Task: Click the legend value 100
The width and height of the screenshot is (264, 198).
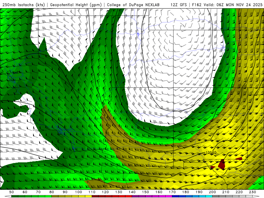Action: tap(79, 192)
